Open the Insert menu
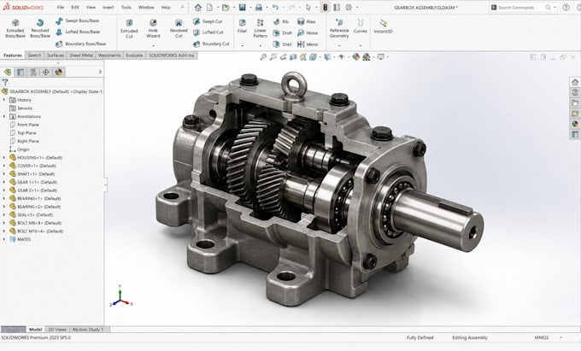 point(109,7)
